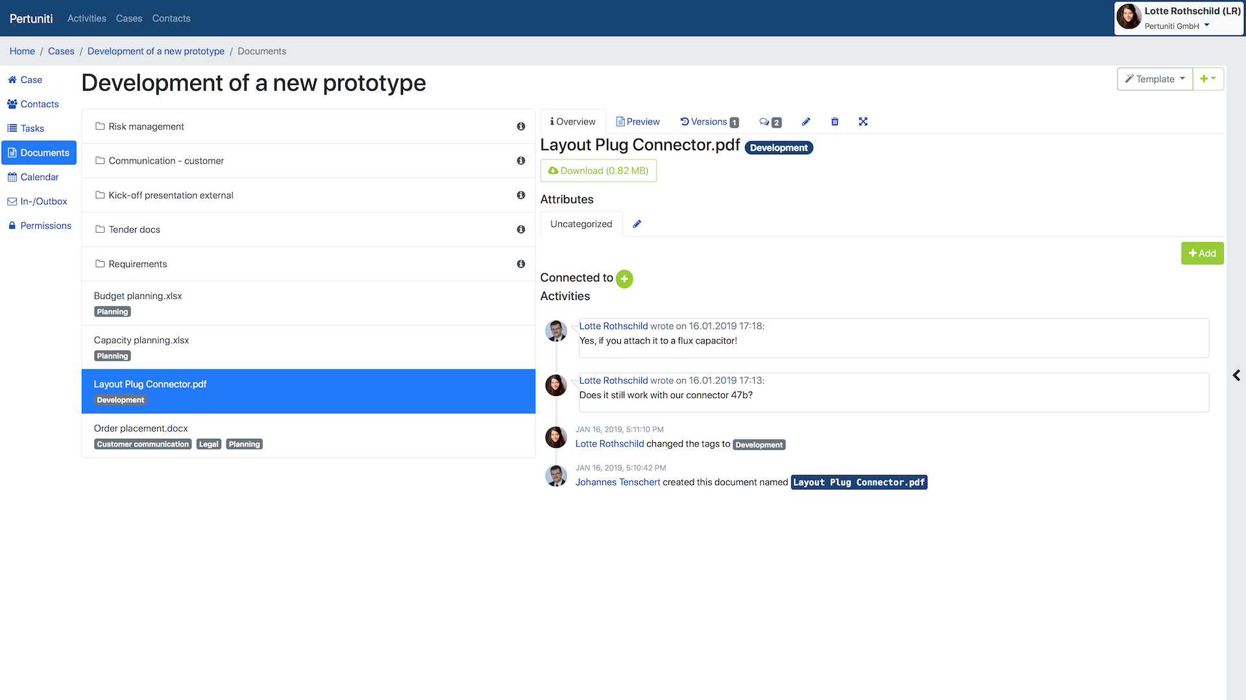Image resolution: width=1246 pixels, height=700 pixels.
Task: Open Activities in top navigation
Action: (87, 19)
